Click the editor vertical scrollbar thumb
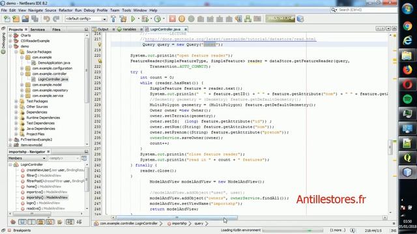 click(x=390, y=148)
